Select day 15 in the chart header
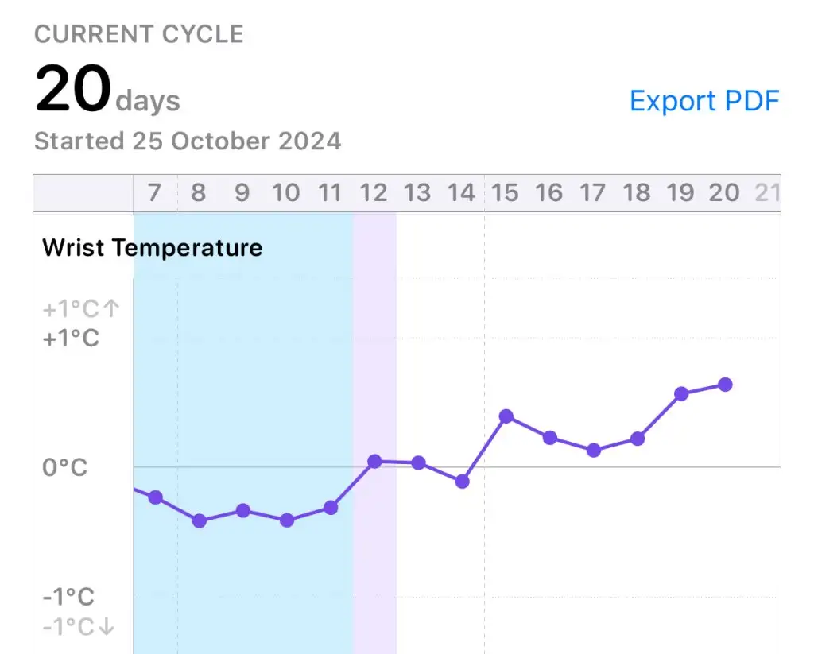Screen dimensions: 814x654 pyautogui.click(x=505, y=193)
